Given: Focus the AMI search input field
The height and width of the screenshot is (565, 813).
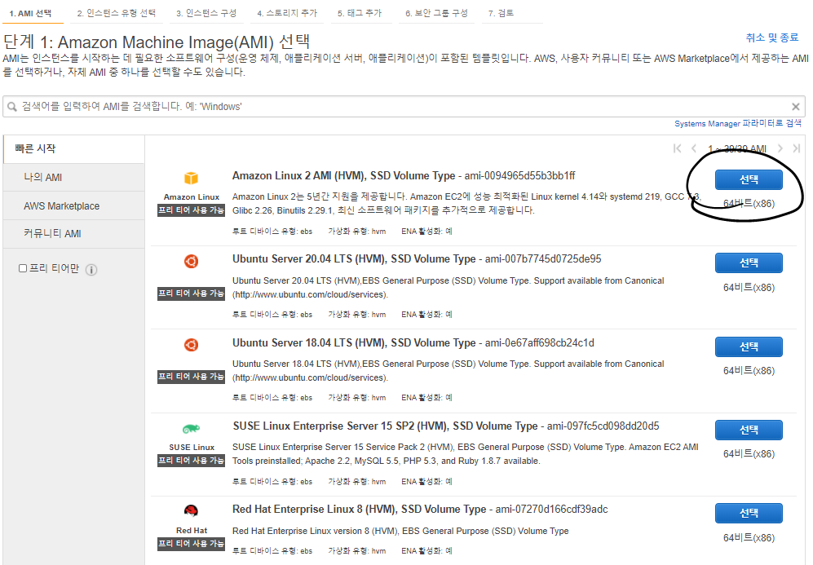Looking at the screenshot, I should pos(404,107).
